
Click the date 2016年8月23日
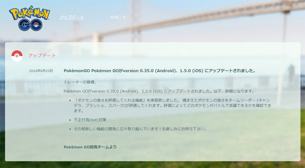(x=41, y=71)
